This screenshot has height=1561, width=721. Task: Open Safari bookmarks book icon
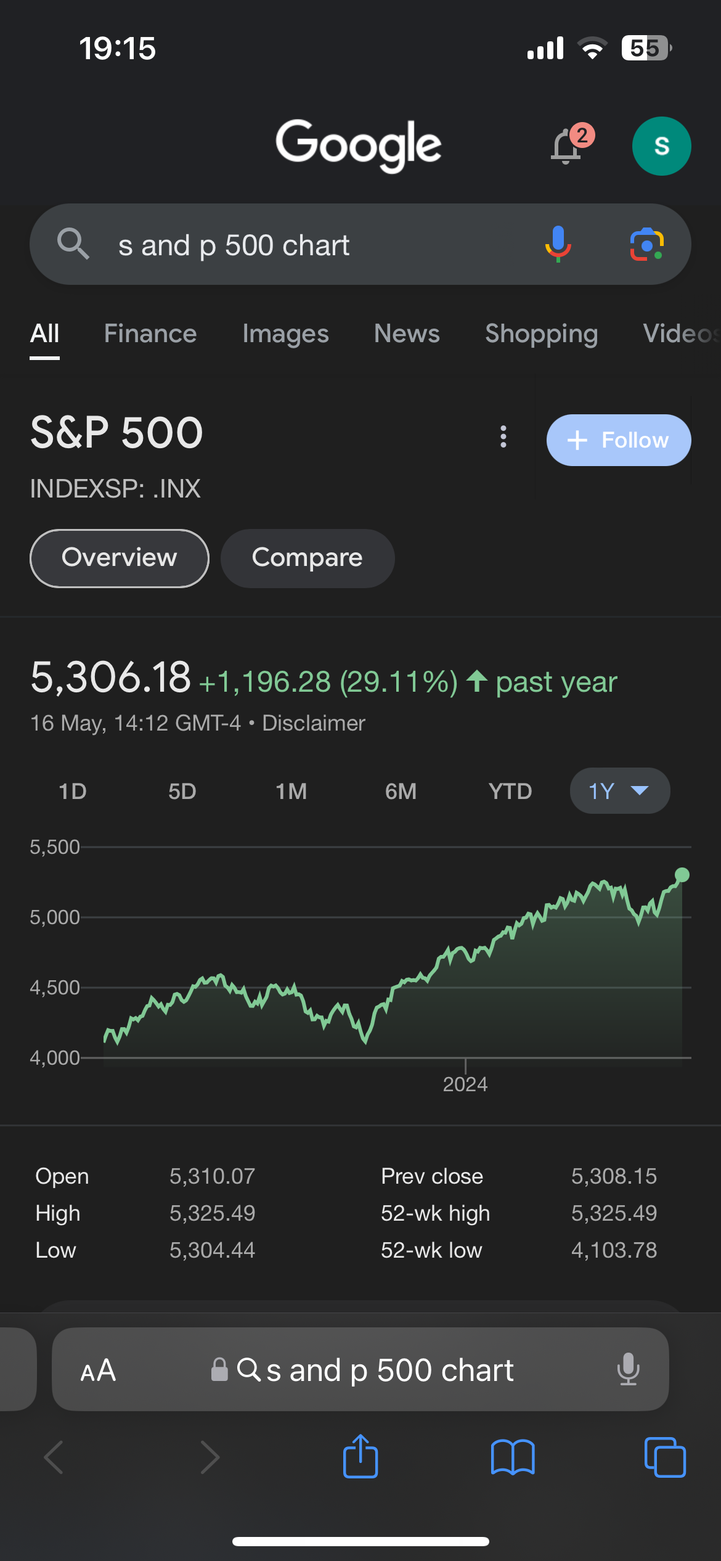tap(513, 1457)
